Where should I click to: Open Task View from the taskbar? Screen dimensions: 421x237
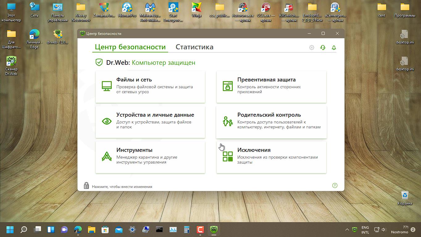point(37,230)
